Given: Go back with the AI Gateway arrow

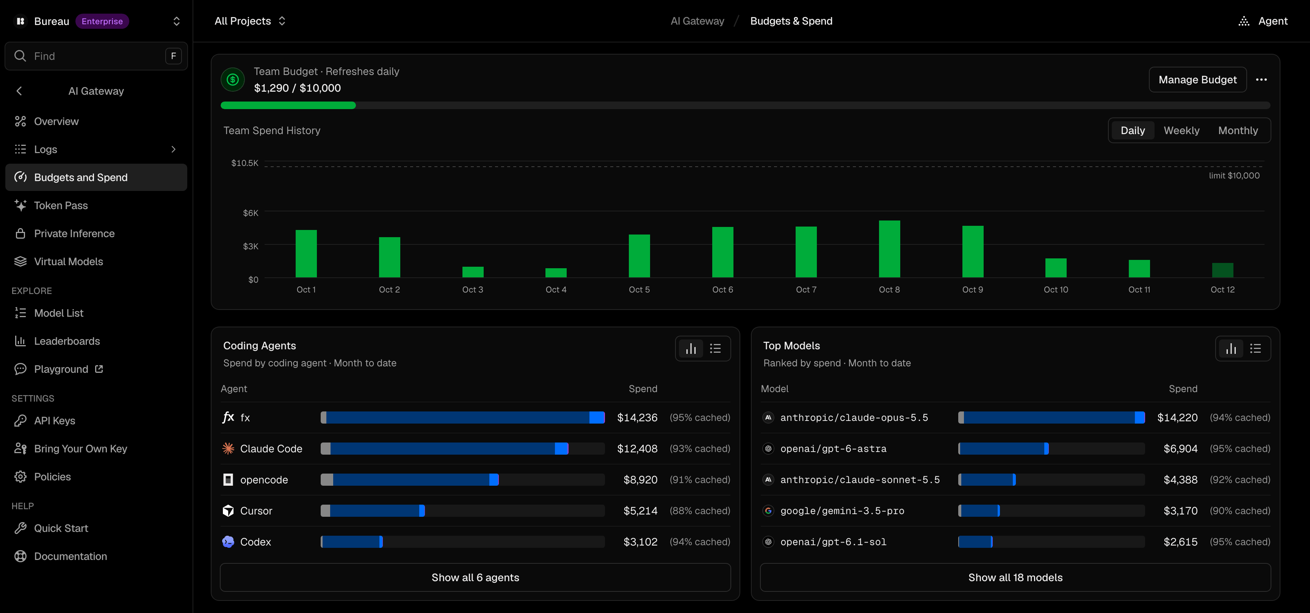Looking at the screenshot, I should pos(19,91).
